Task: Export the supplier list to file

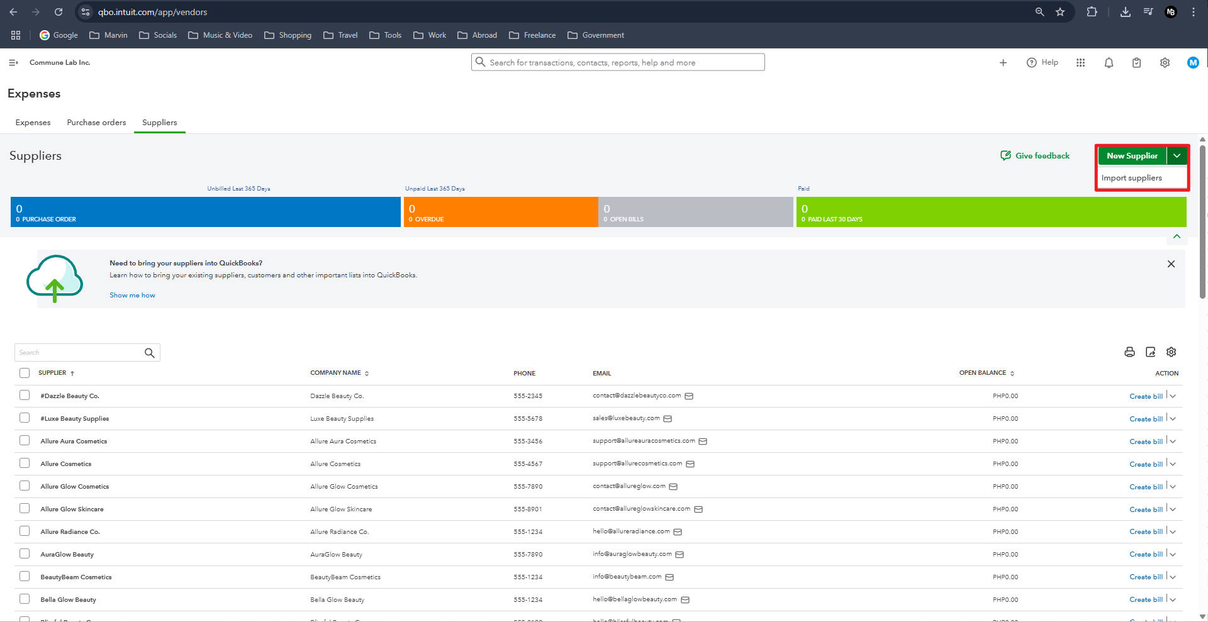Action: (1150, 352)
